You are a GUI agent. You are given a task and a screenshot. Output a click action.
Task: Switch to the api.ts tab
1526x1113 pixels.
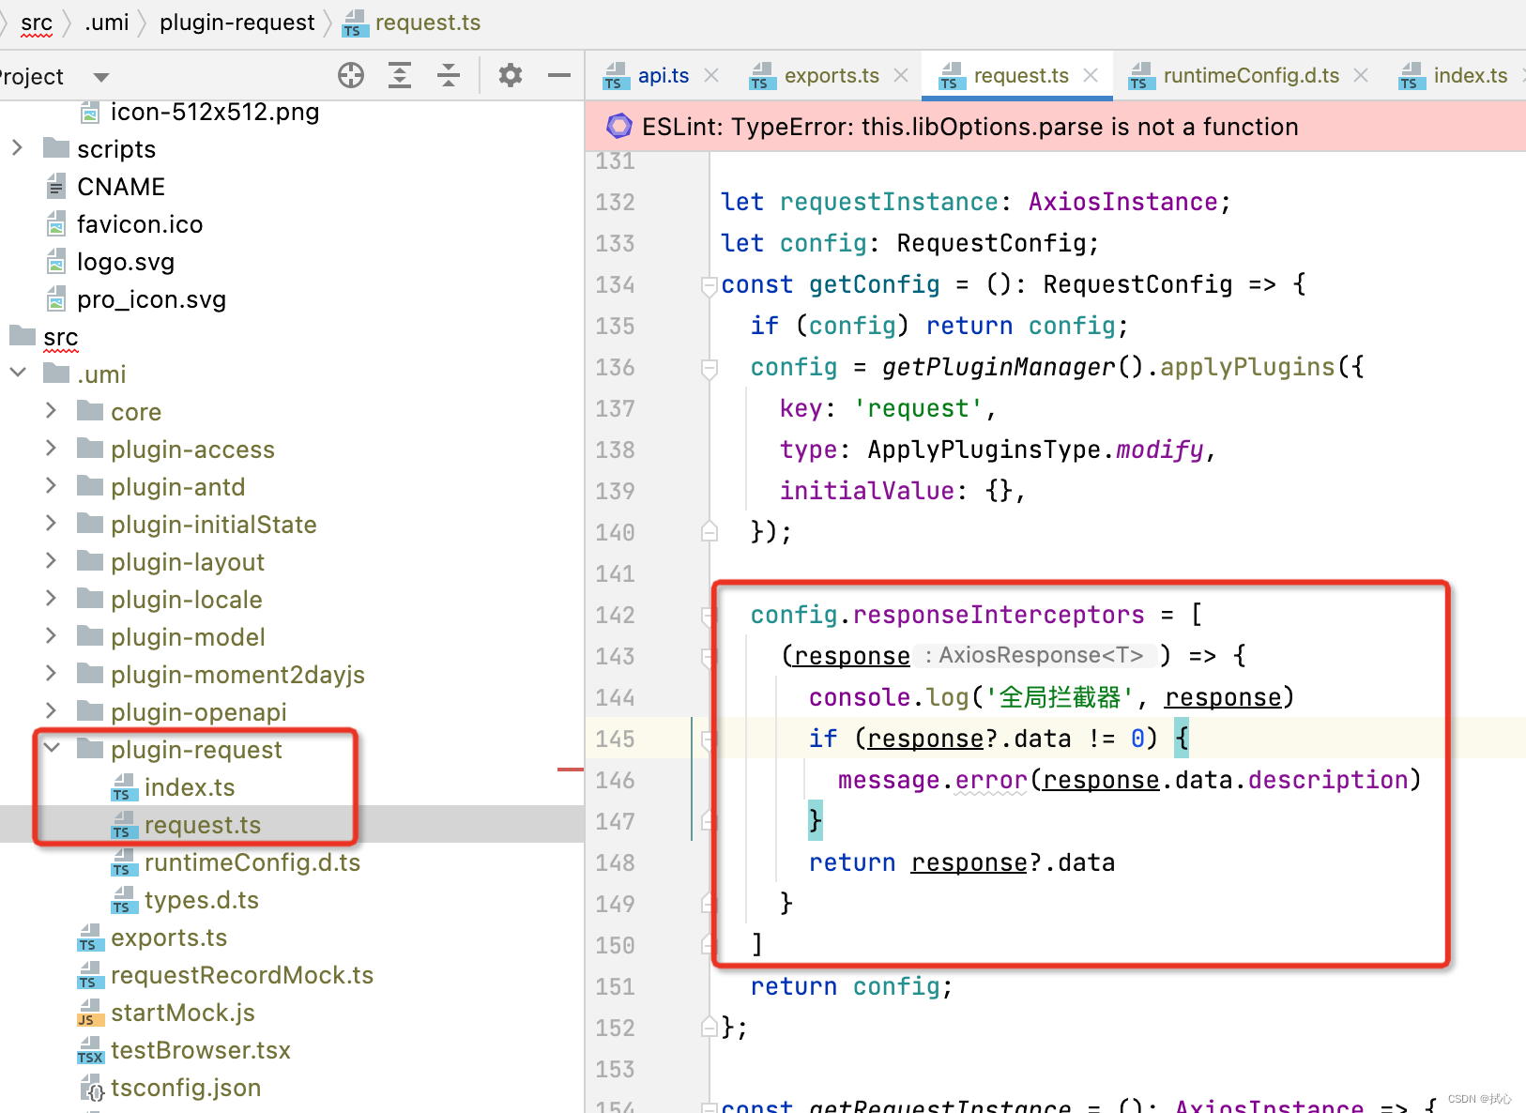tap(664, 75)
